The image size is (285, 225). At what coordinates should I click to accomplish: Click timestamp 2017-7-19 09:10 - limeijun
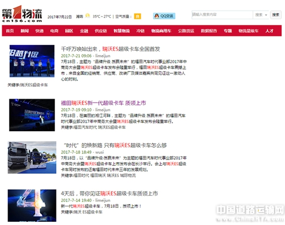pos(85,110)
